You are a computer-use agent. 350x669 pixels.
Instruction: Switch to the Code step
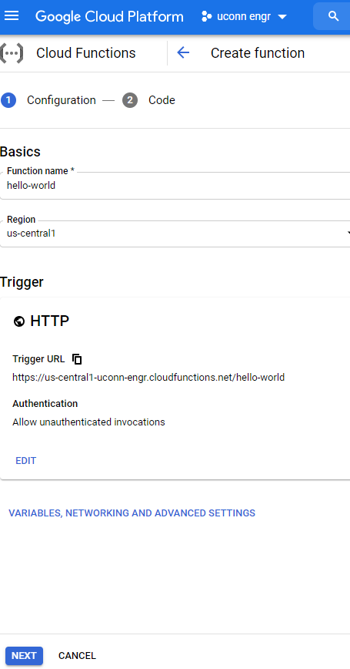[x=162, y=100]
